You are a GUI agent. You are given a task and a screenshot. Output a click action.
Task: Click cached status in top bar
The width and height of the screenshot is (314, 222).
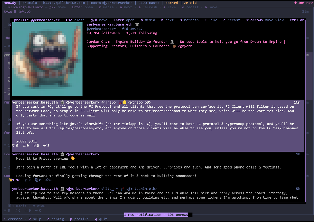click(x=172, y=3)
